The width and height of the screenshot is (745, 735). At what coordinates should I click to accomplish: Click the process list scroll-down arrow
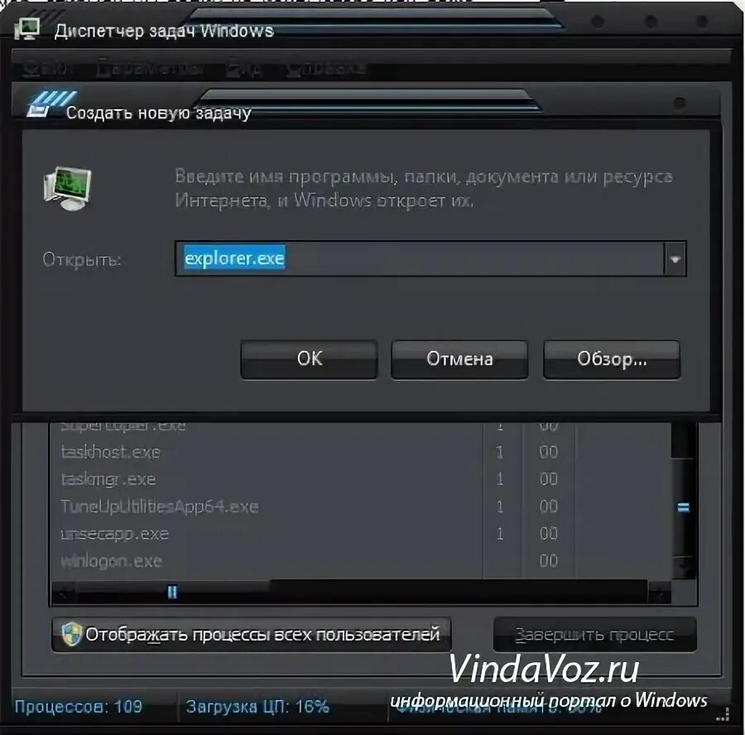click(685, 567)
